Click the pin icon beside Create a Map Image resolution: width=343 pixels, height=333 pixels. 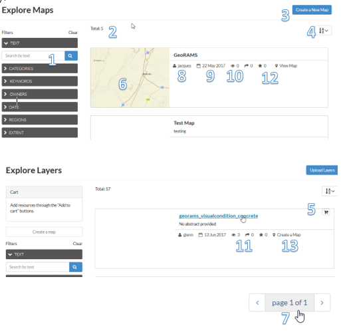pyautogui.click(x=274, y=235)
